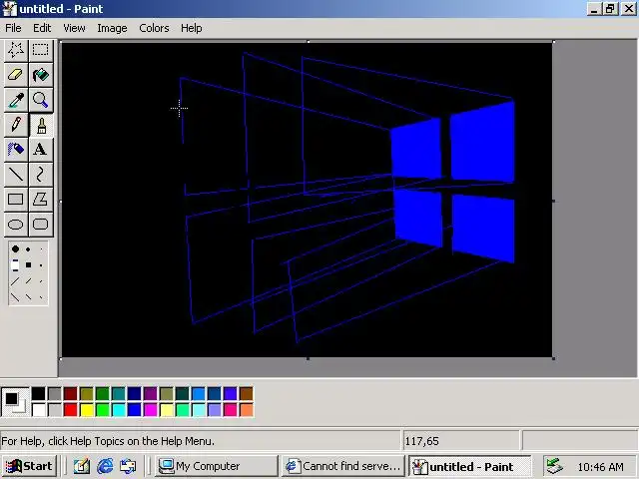Pick the Eraser tool
The height and width of the screenshot is (479, 639).
point(16,75)
